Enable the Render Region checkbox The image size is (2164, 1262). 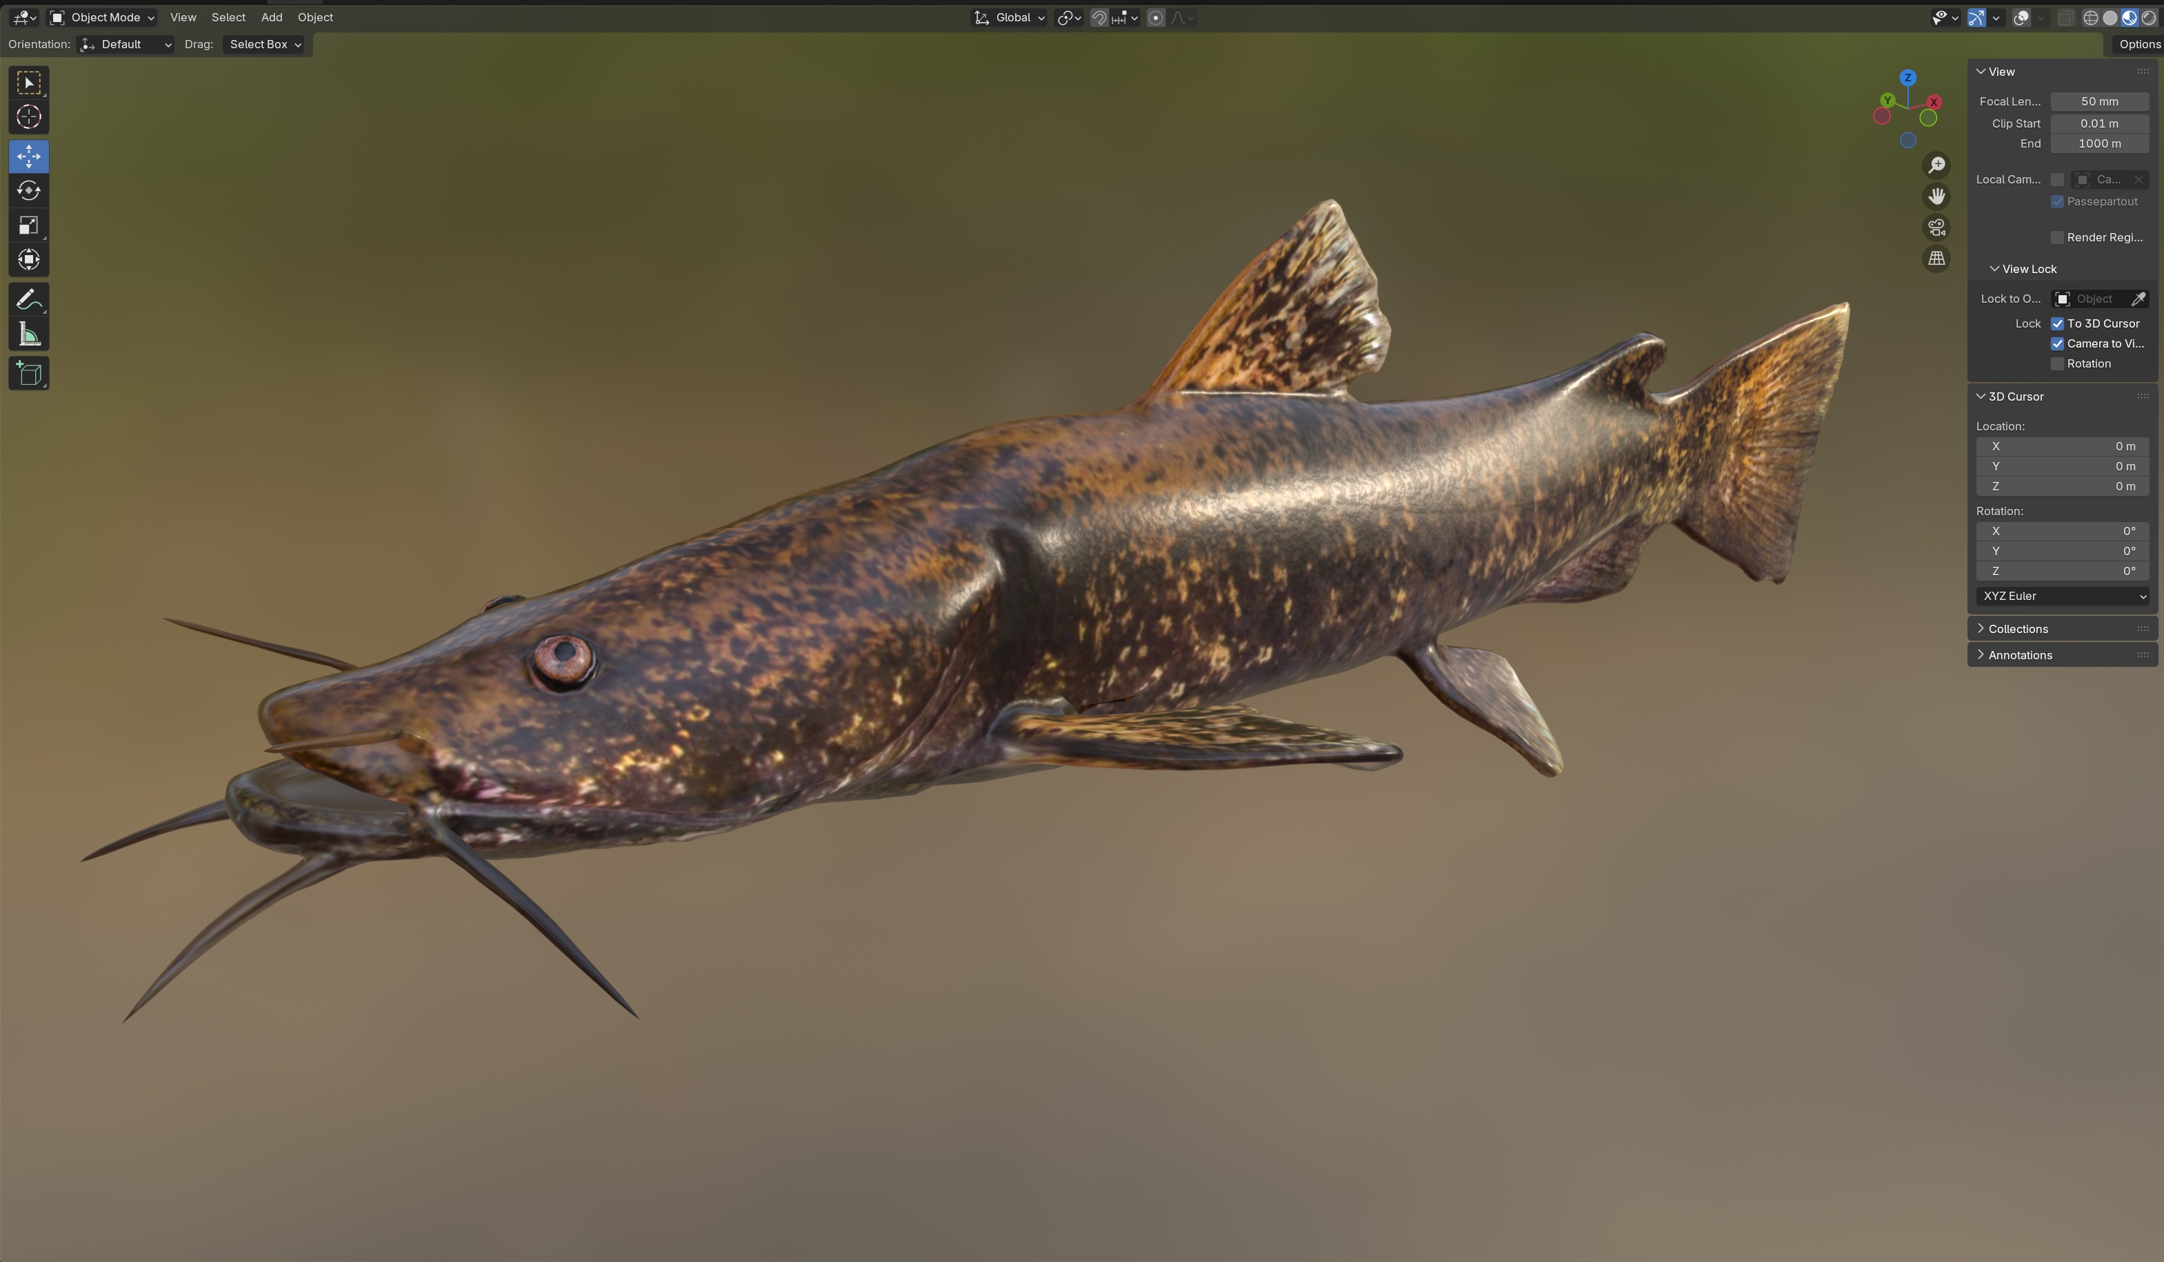(2056, 238)
